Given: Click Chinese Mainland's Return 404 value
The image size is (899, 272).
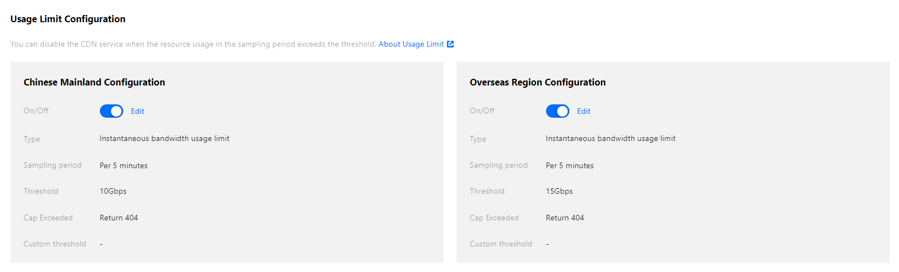Looking at the screenshot, I should (119, 218).
